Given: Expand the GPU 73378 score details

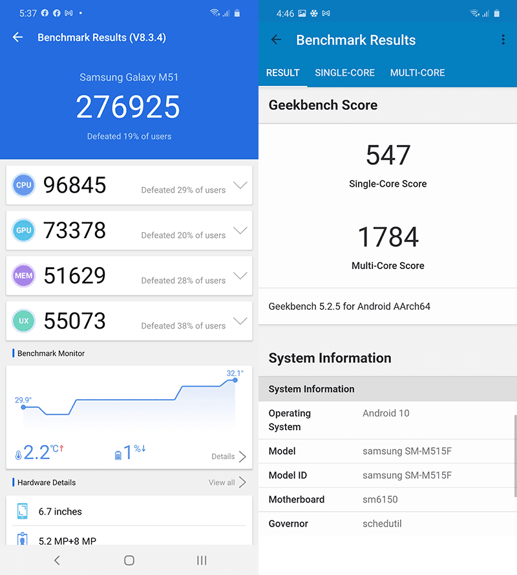Looking at the screenshot, I should tap(240, 230).
